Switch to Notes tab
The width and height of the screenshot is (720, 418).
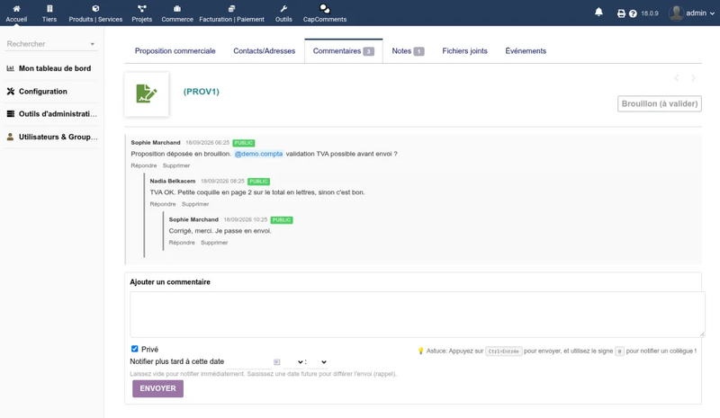pyautogui.click(x=408, y=51)
